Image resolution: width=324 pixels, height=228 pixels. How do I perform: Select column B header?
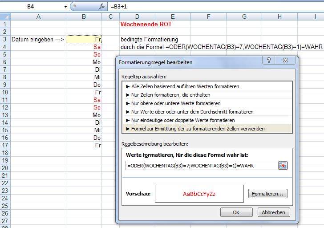coord(83,16)
